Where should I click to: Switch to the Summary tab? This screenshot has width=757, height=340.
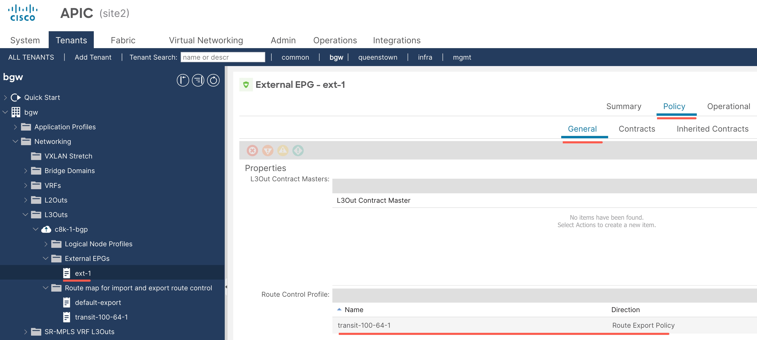(x=623, y=106)
